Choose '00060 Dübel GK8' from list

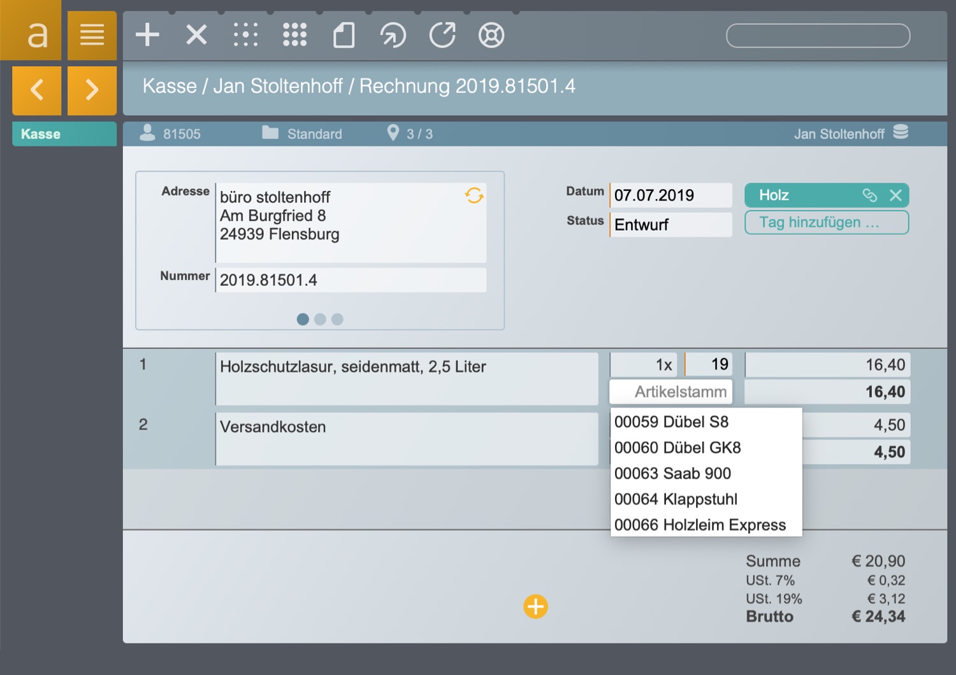pyautogui.click(x=706, y=448)
